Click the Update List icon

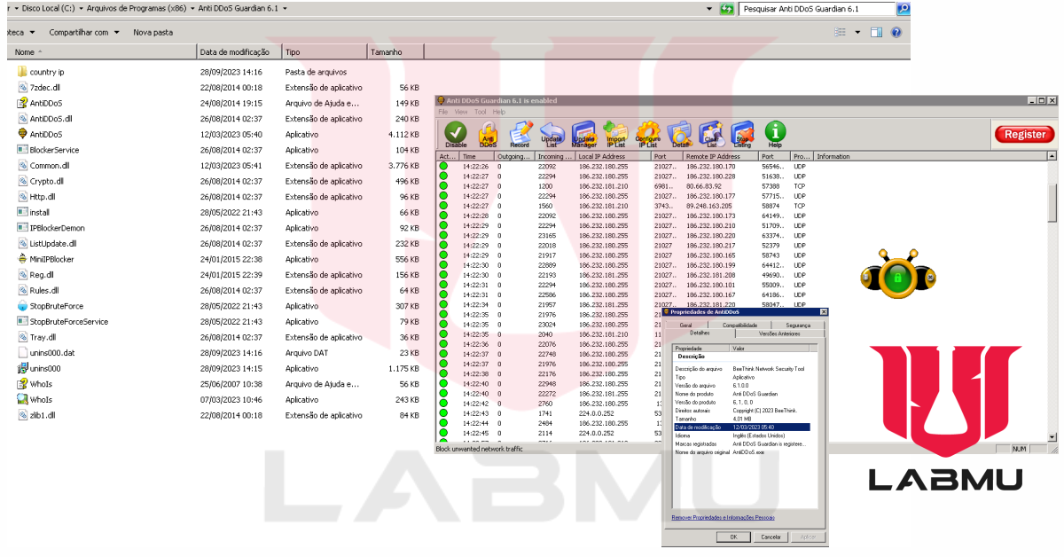[x=552, y=134]
